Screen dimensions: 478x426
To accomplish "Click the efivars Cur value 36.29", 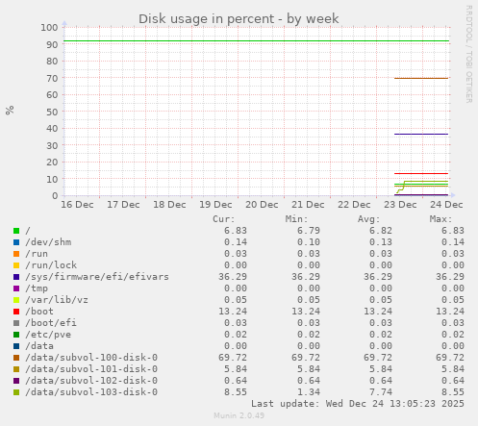I will tap(233, 277).
